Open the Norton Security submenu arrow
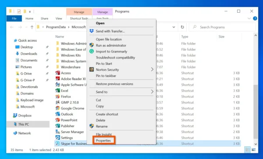The height and width of the screenshot is (159, 263). tap(152, 69)
